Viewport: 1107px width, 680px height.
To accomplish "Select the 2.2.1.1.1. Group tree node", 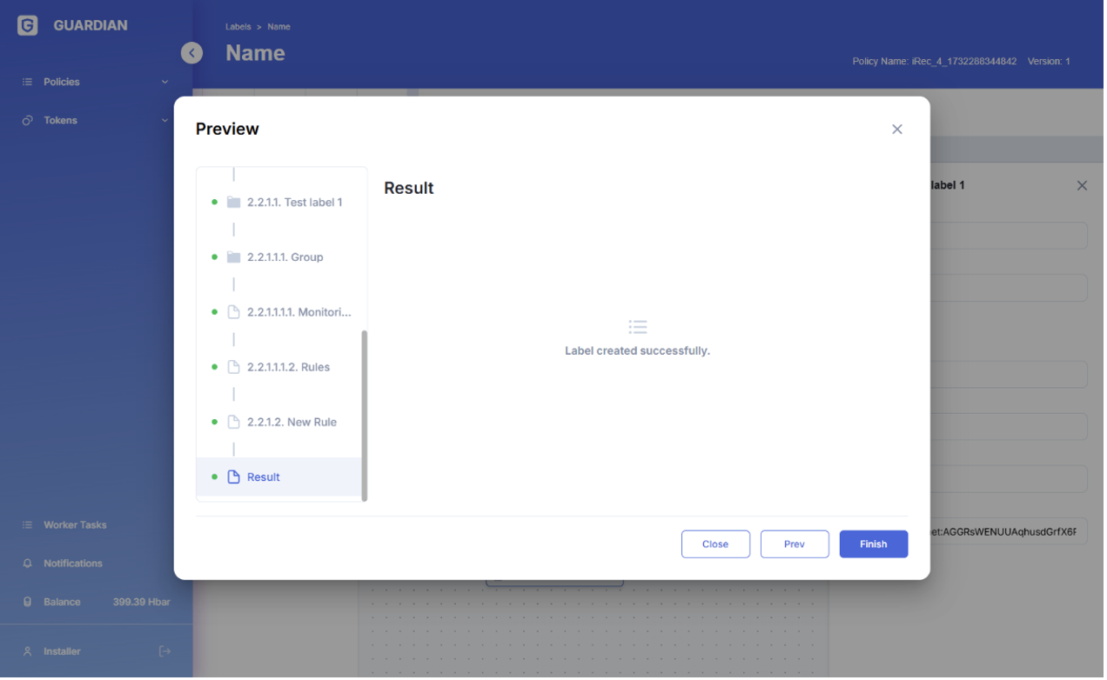I will tap(285, 257).
